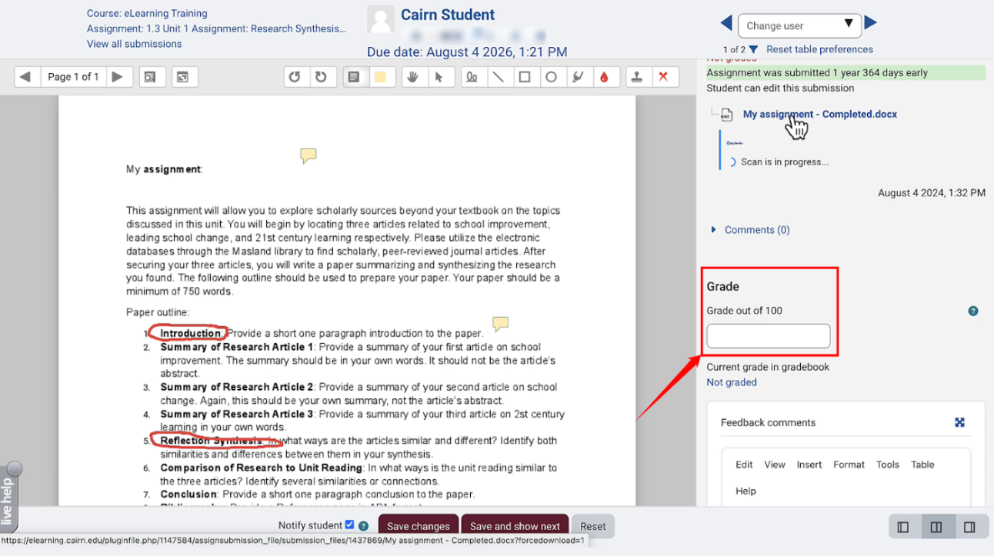Click the 'Student can edit this submission' text
994x556 pixels.
(780, 88)
